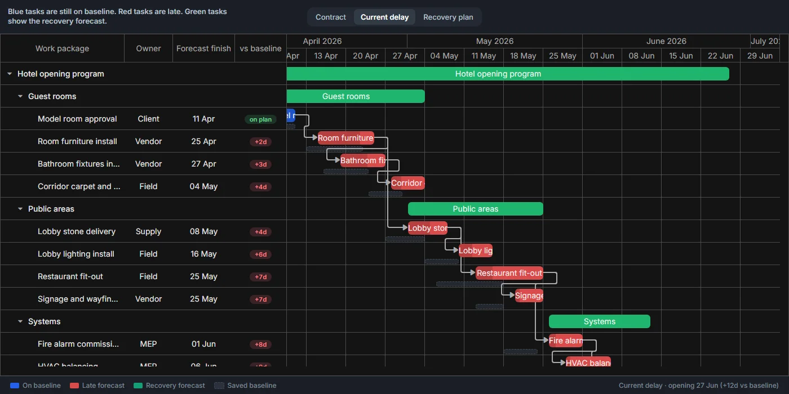Click the on plan status badge

click(260, 119)
